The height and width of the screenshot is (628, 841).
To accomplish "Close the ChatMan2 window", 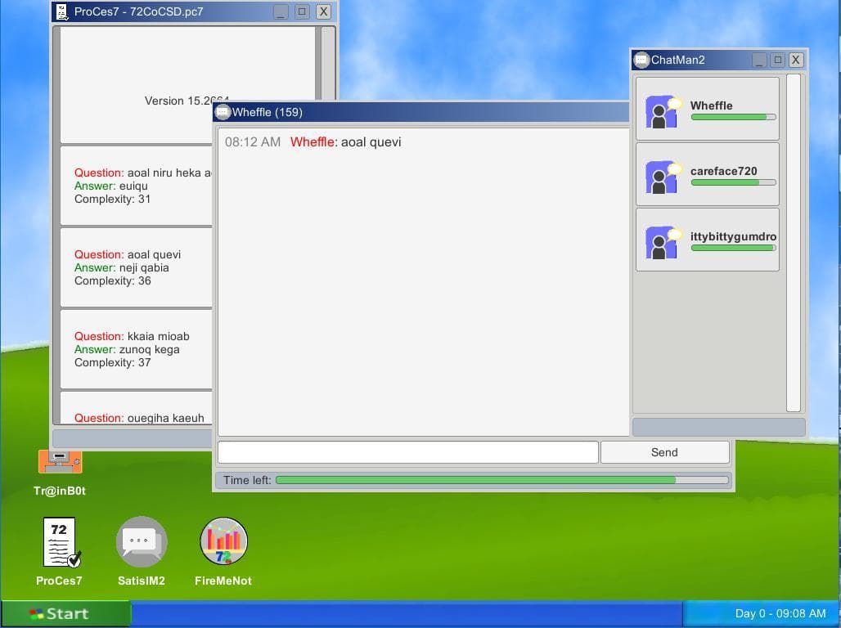I will [796, 60].
